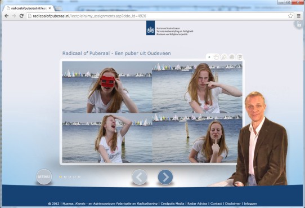Select the first slide indicator dot
This screenshot has width=305, height=208.
coord(61,177)
